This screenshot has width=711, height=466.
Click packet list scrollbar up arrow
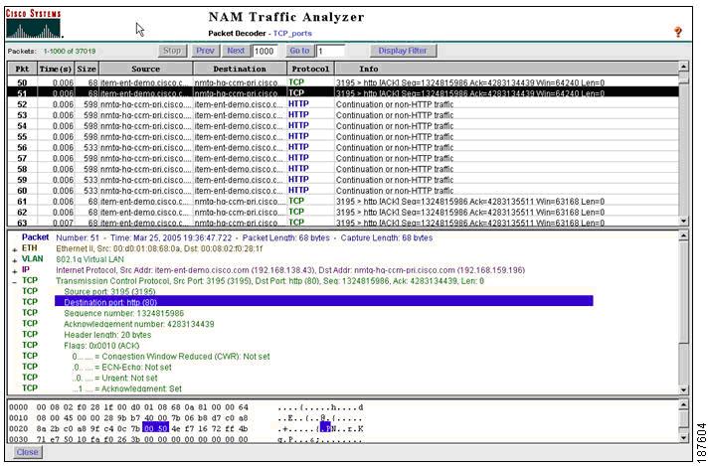(683, 67)
